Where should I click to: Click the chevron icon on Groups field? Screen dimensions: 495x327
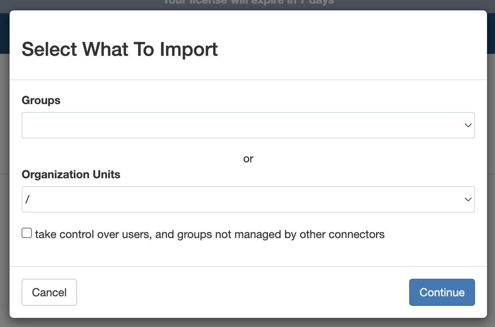[x=467, y=125]
